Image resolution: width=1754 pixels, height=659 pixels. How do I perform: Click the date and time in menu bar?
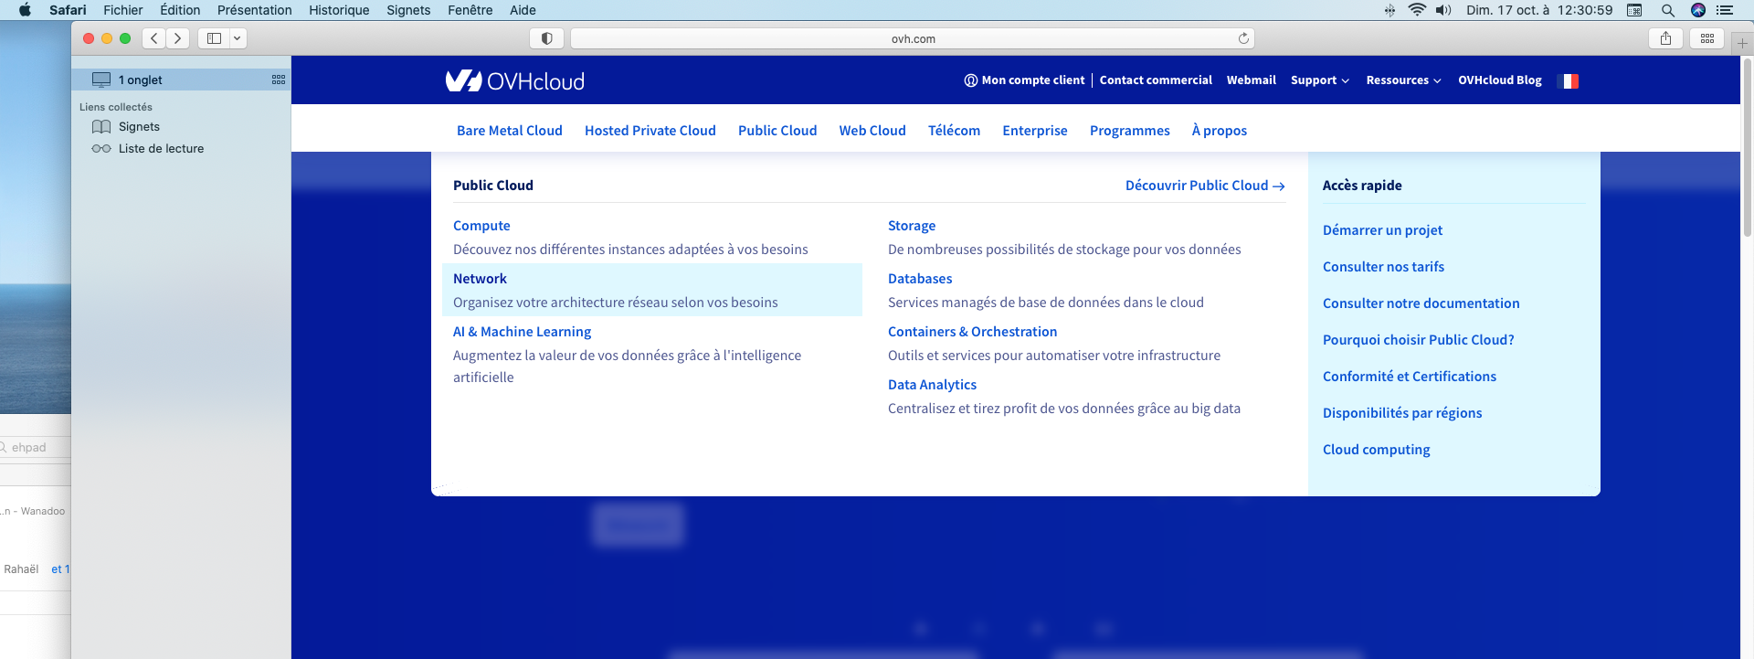[1539, 10]
